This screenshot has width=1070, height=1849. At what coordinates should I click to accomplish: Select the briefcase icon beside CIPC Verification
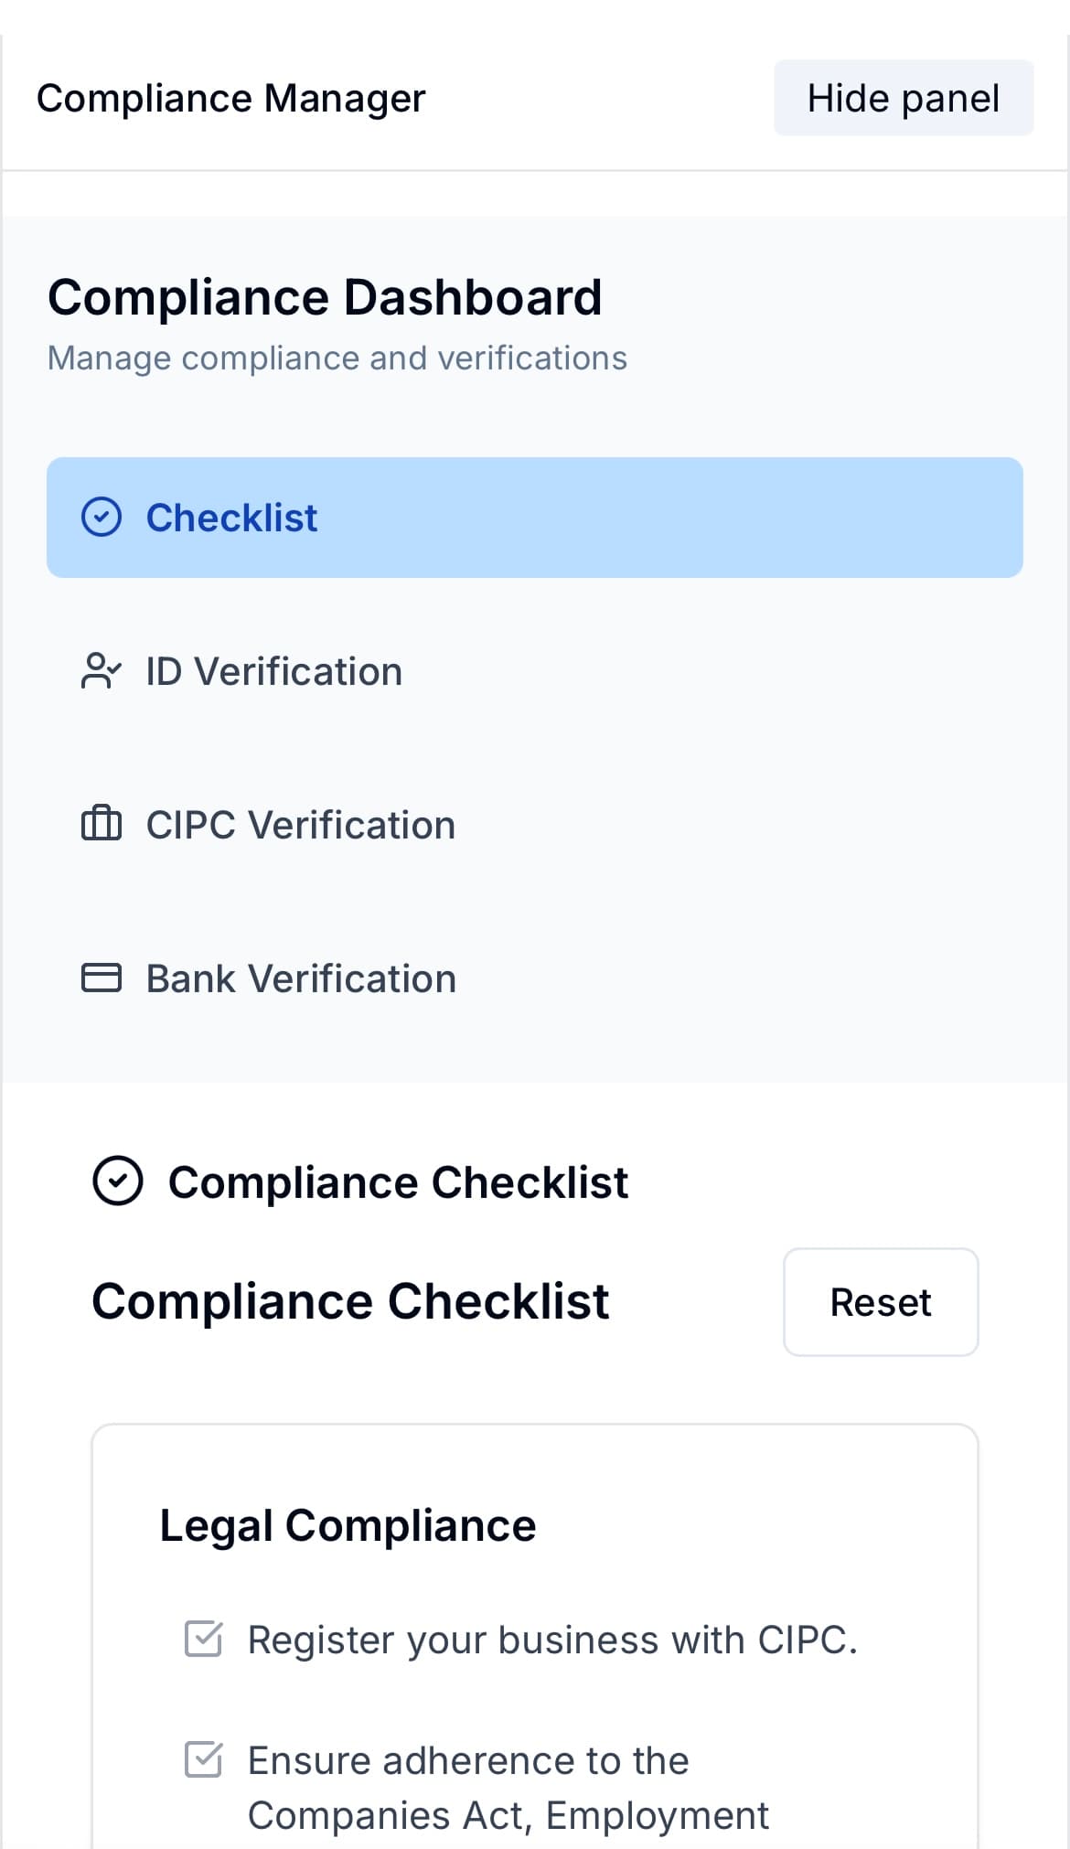102,824
